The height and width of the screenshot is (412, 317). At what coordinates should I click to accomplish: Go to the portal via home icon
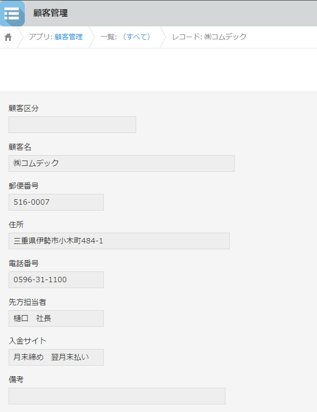coord(8,37)
